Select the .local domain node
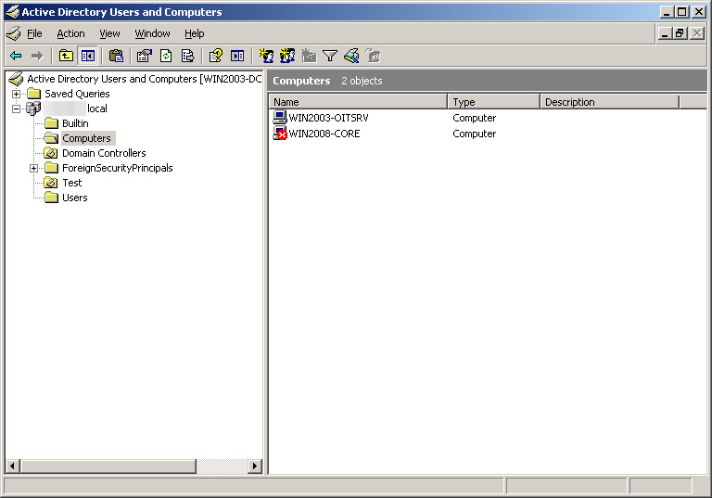Image resolution: width=712 pixels, height=498 pixels. tap(75, 109)
